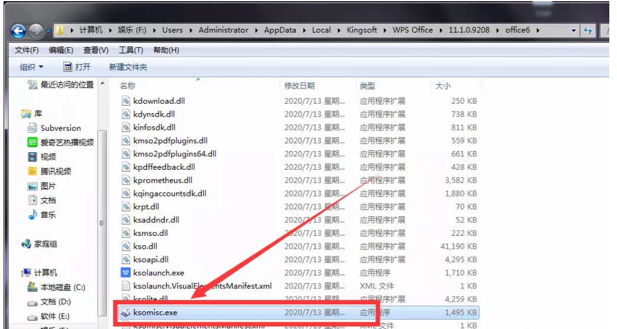Select the AppData breadcrumb segment
Image resolution: width=617 pixels, height=329 pixels.
pos(280,30)
